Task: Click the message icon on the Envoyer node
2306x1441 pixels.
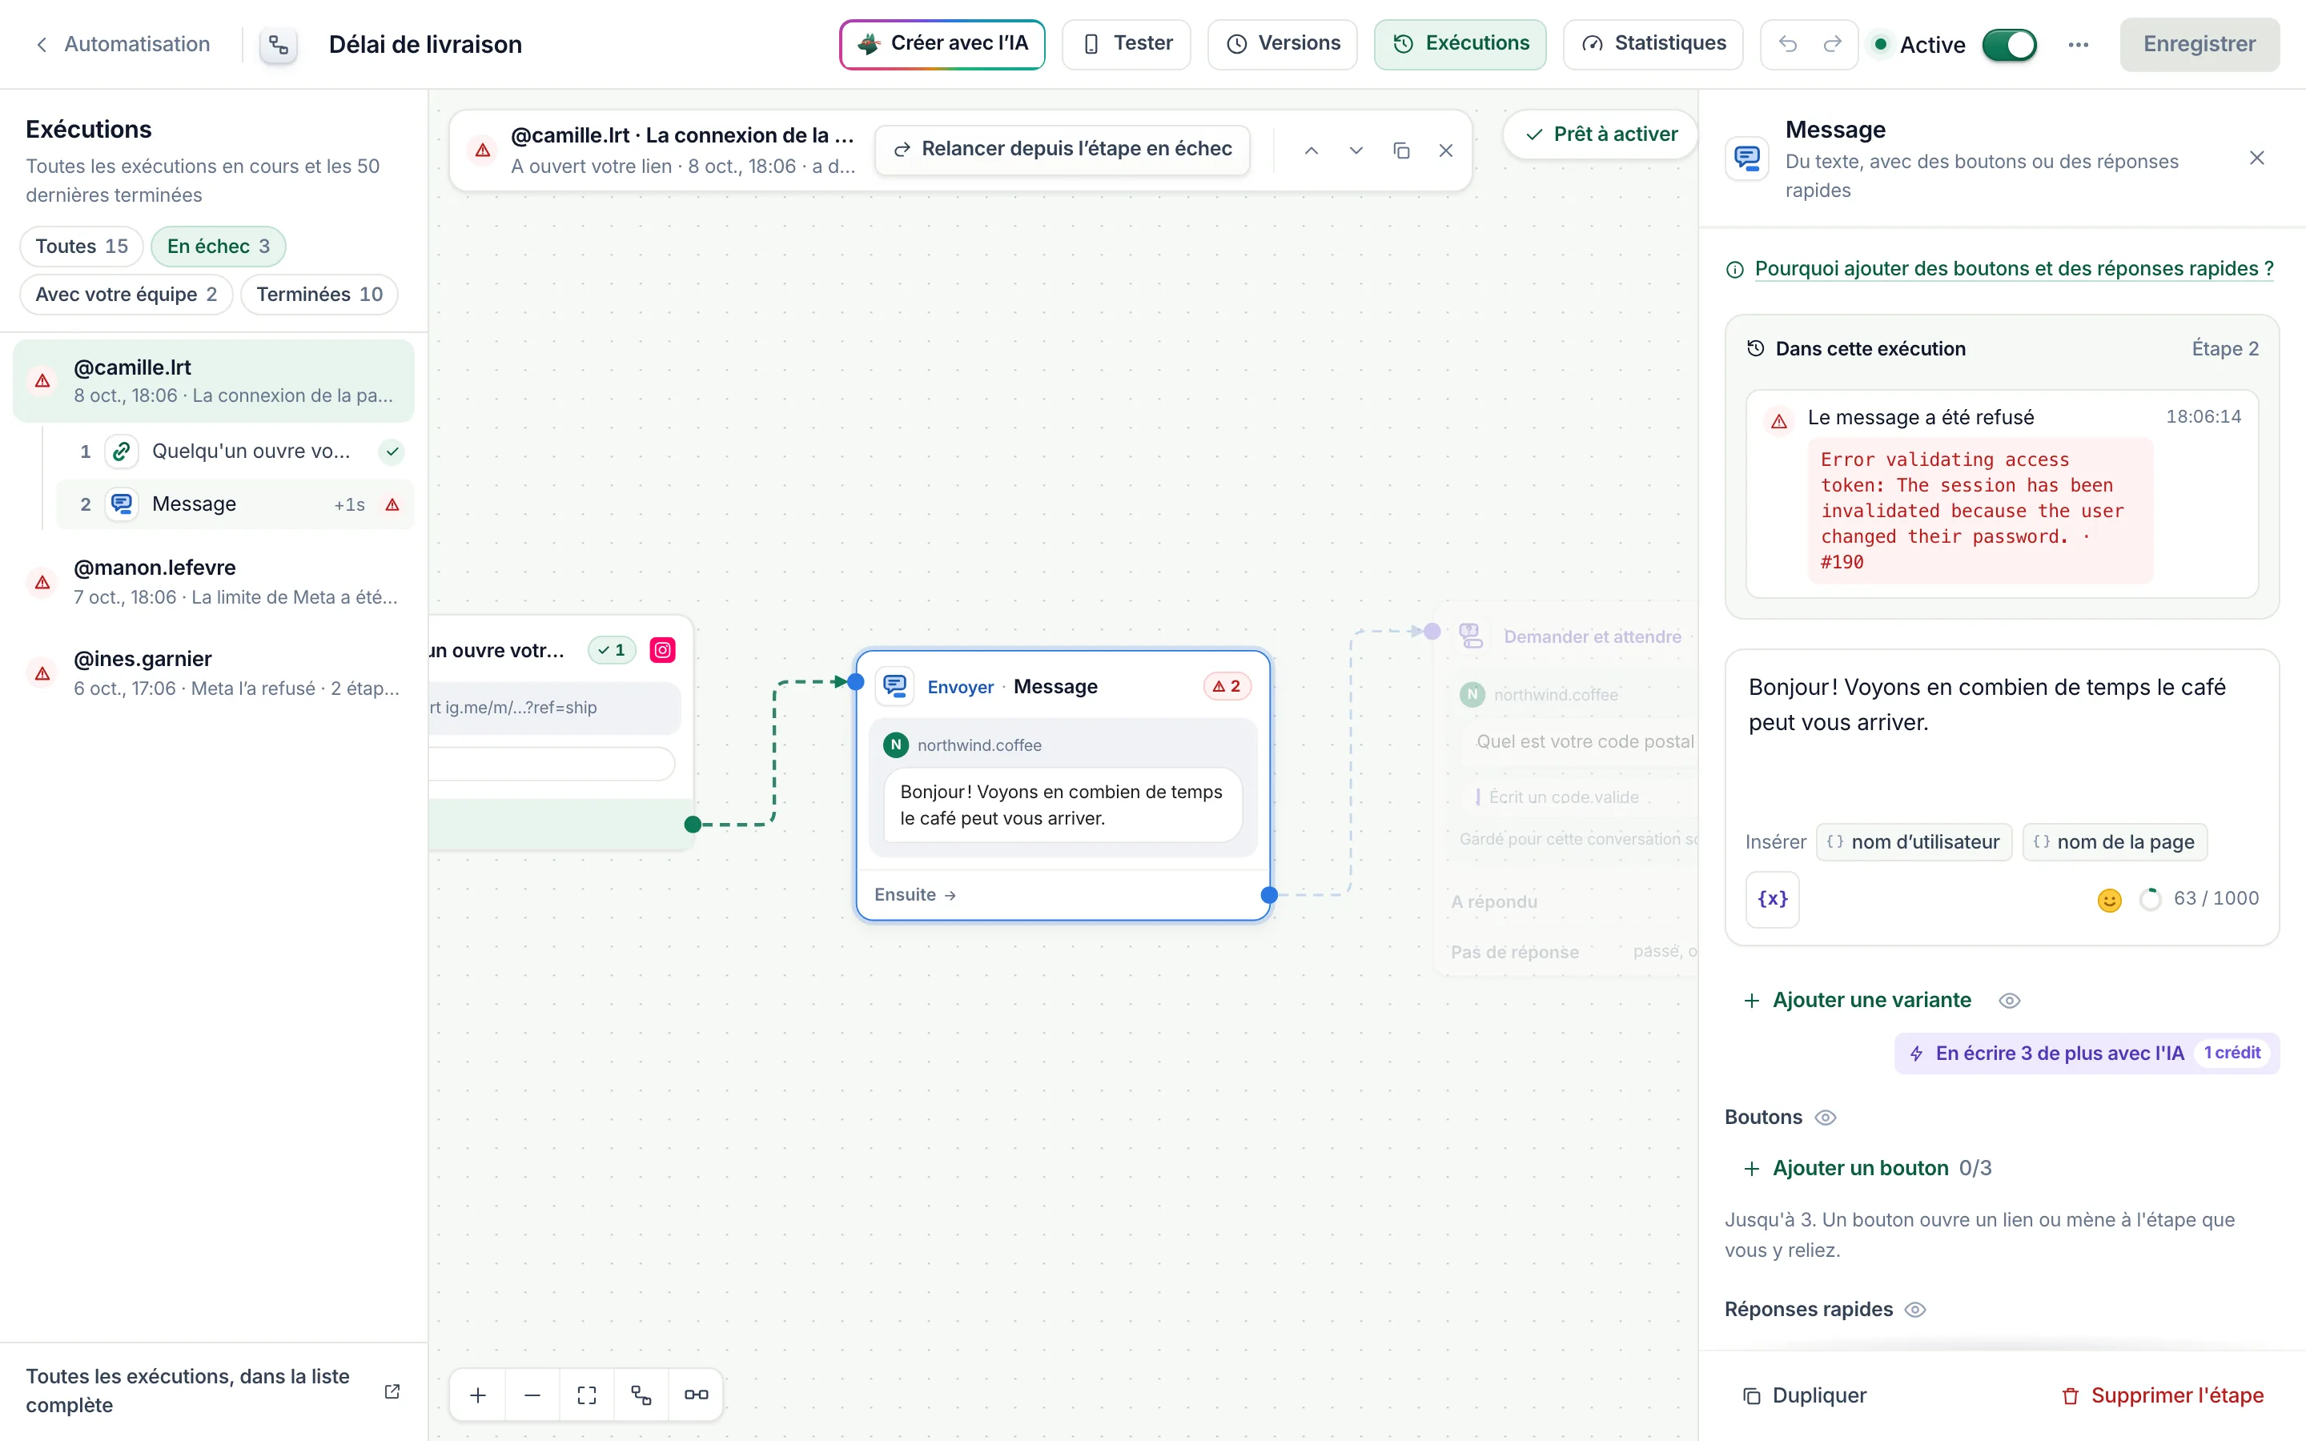Action: [894, 686]
